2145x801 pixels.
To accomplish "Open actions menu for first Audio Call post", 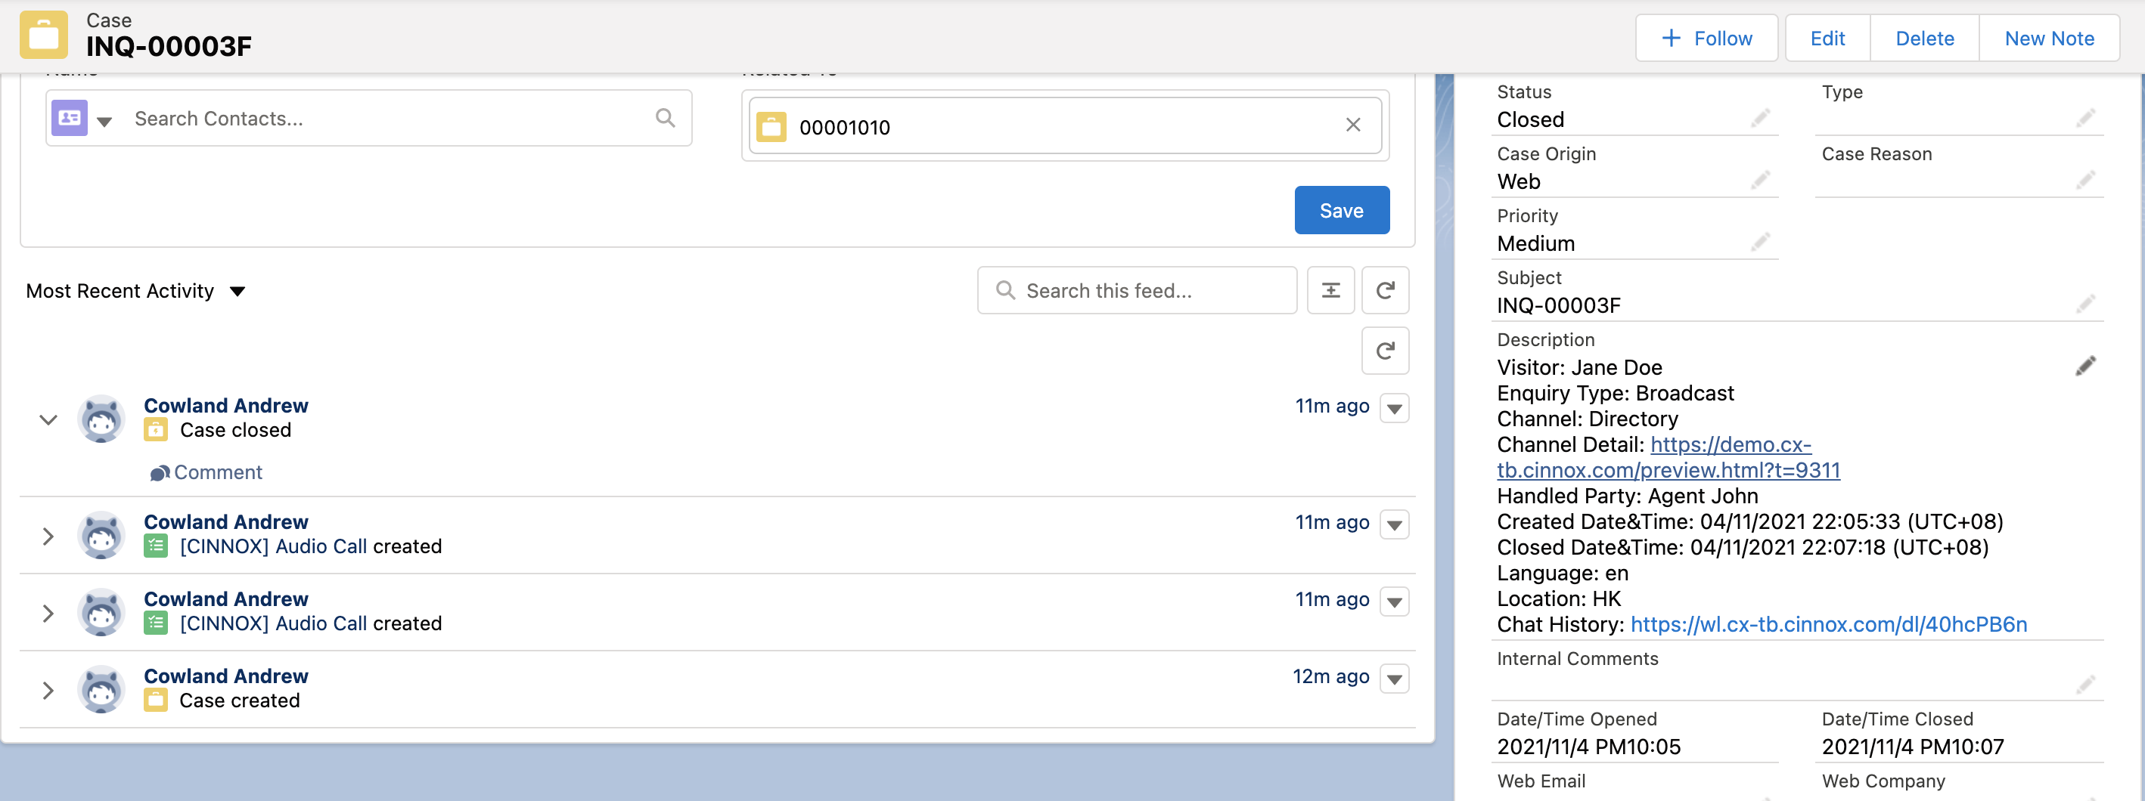I will click(1395, 525).
